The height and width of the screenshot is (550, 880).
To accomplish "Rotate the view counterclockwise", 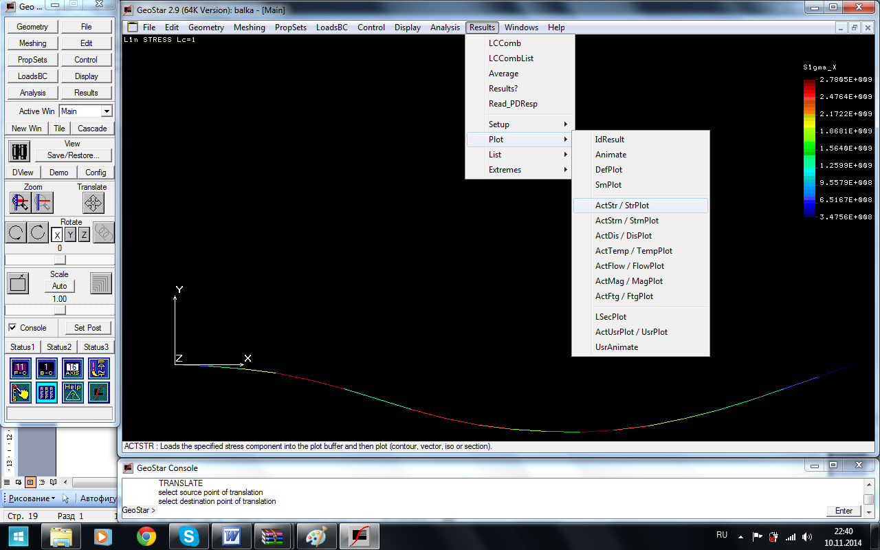I will click(x=16, y=232).
